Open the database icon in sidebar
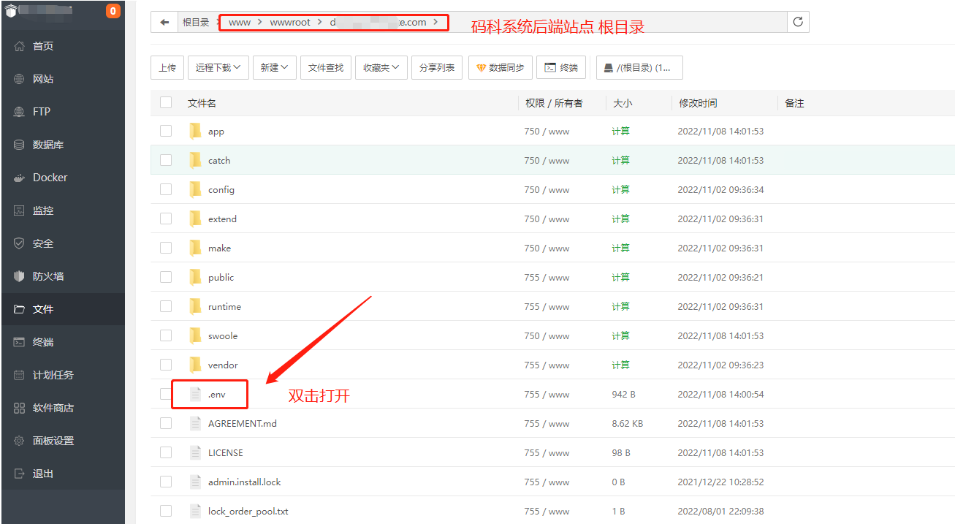Screen dimensions: 955x524 pyautogui.click(x=20, y=145)
